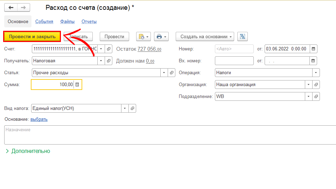Switch to the Файлы tab
Image resolution: width=336 pixels, height=189 pixels.
tap(67, 21)
